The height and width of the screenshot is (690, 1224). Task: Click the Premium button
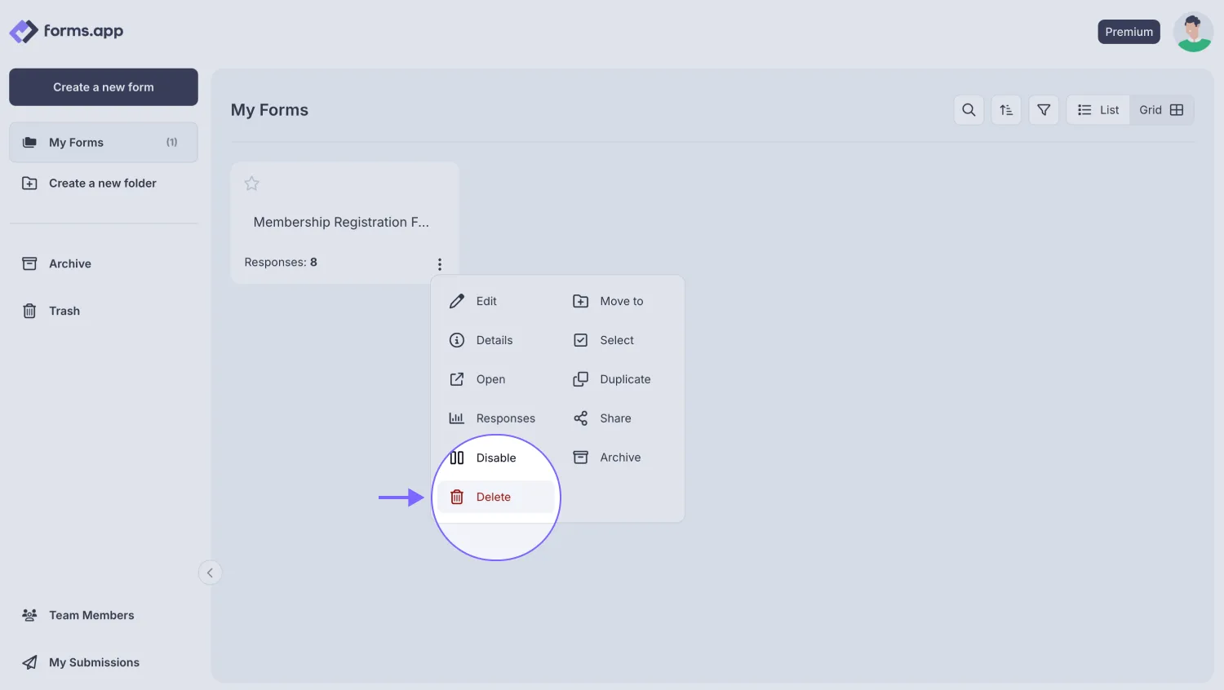click(x=1129, y=31)
